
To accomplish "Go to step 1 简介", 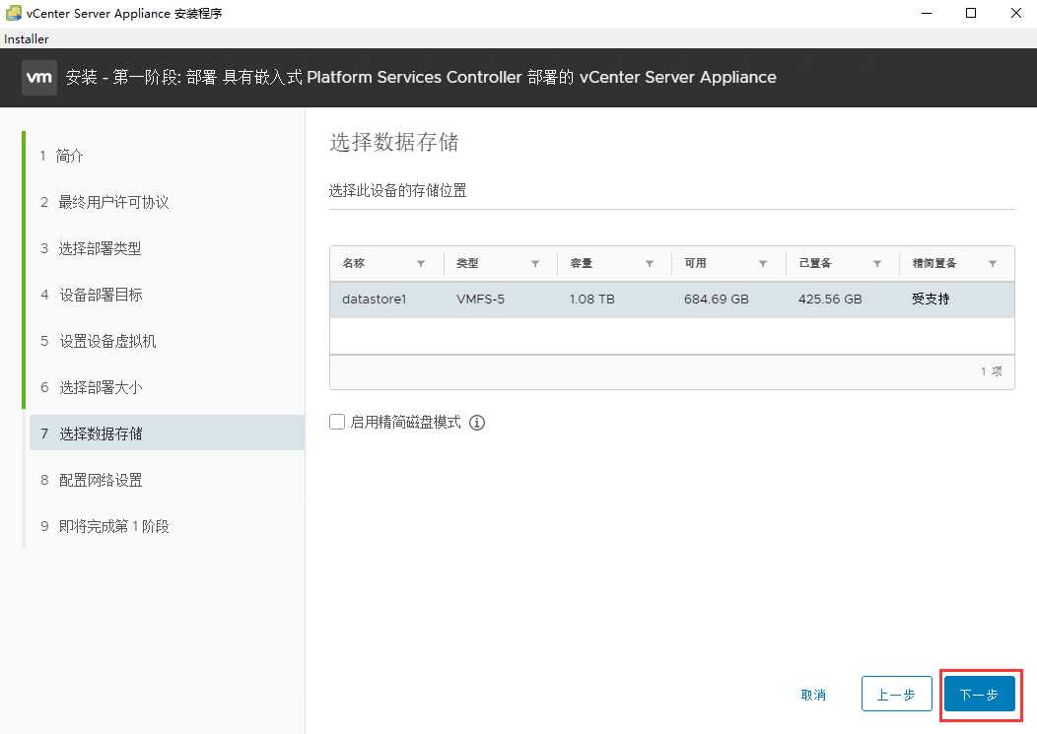I will click(70, 156).
